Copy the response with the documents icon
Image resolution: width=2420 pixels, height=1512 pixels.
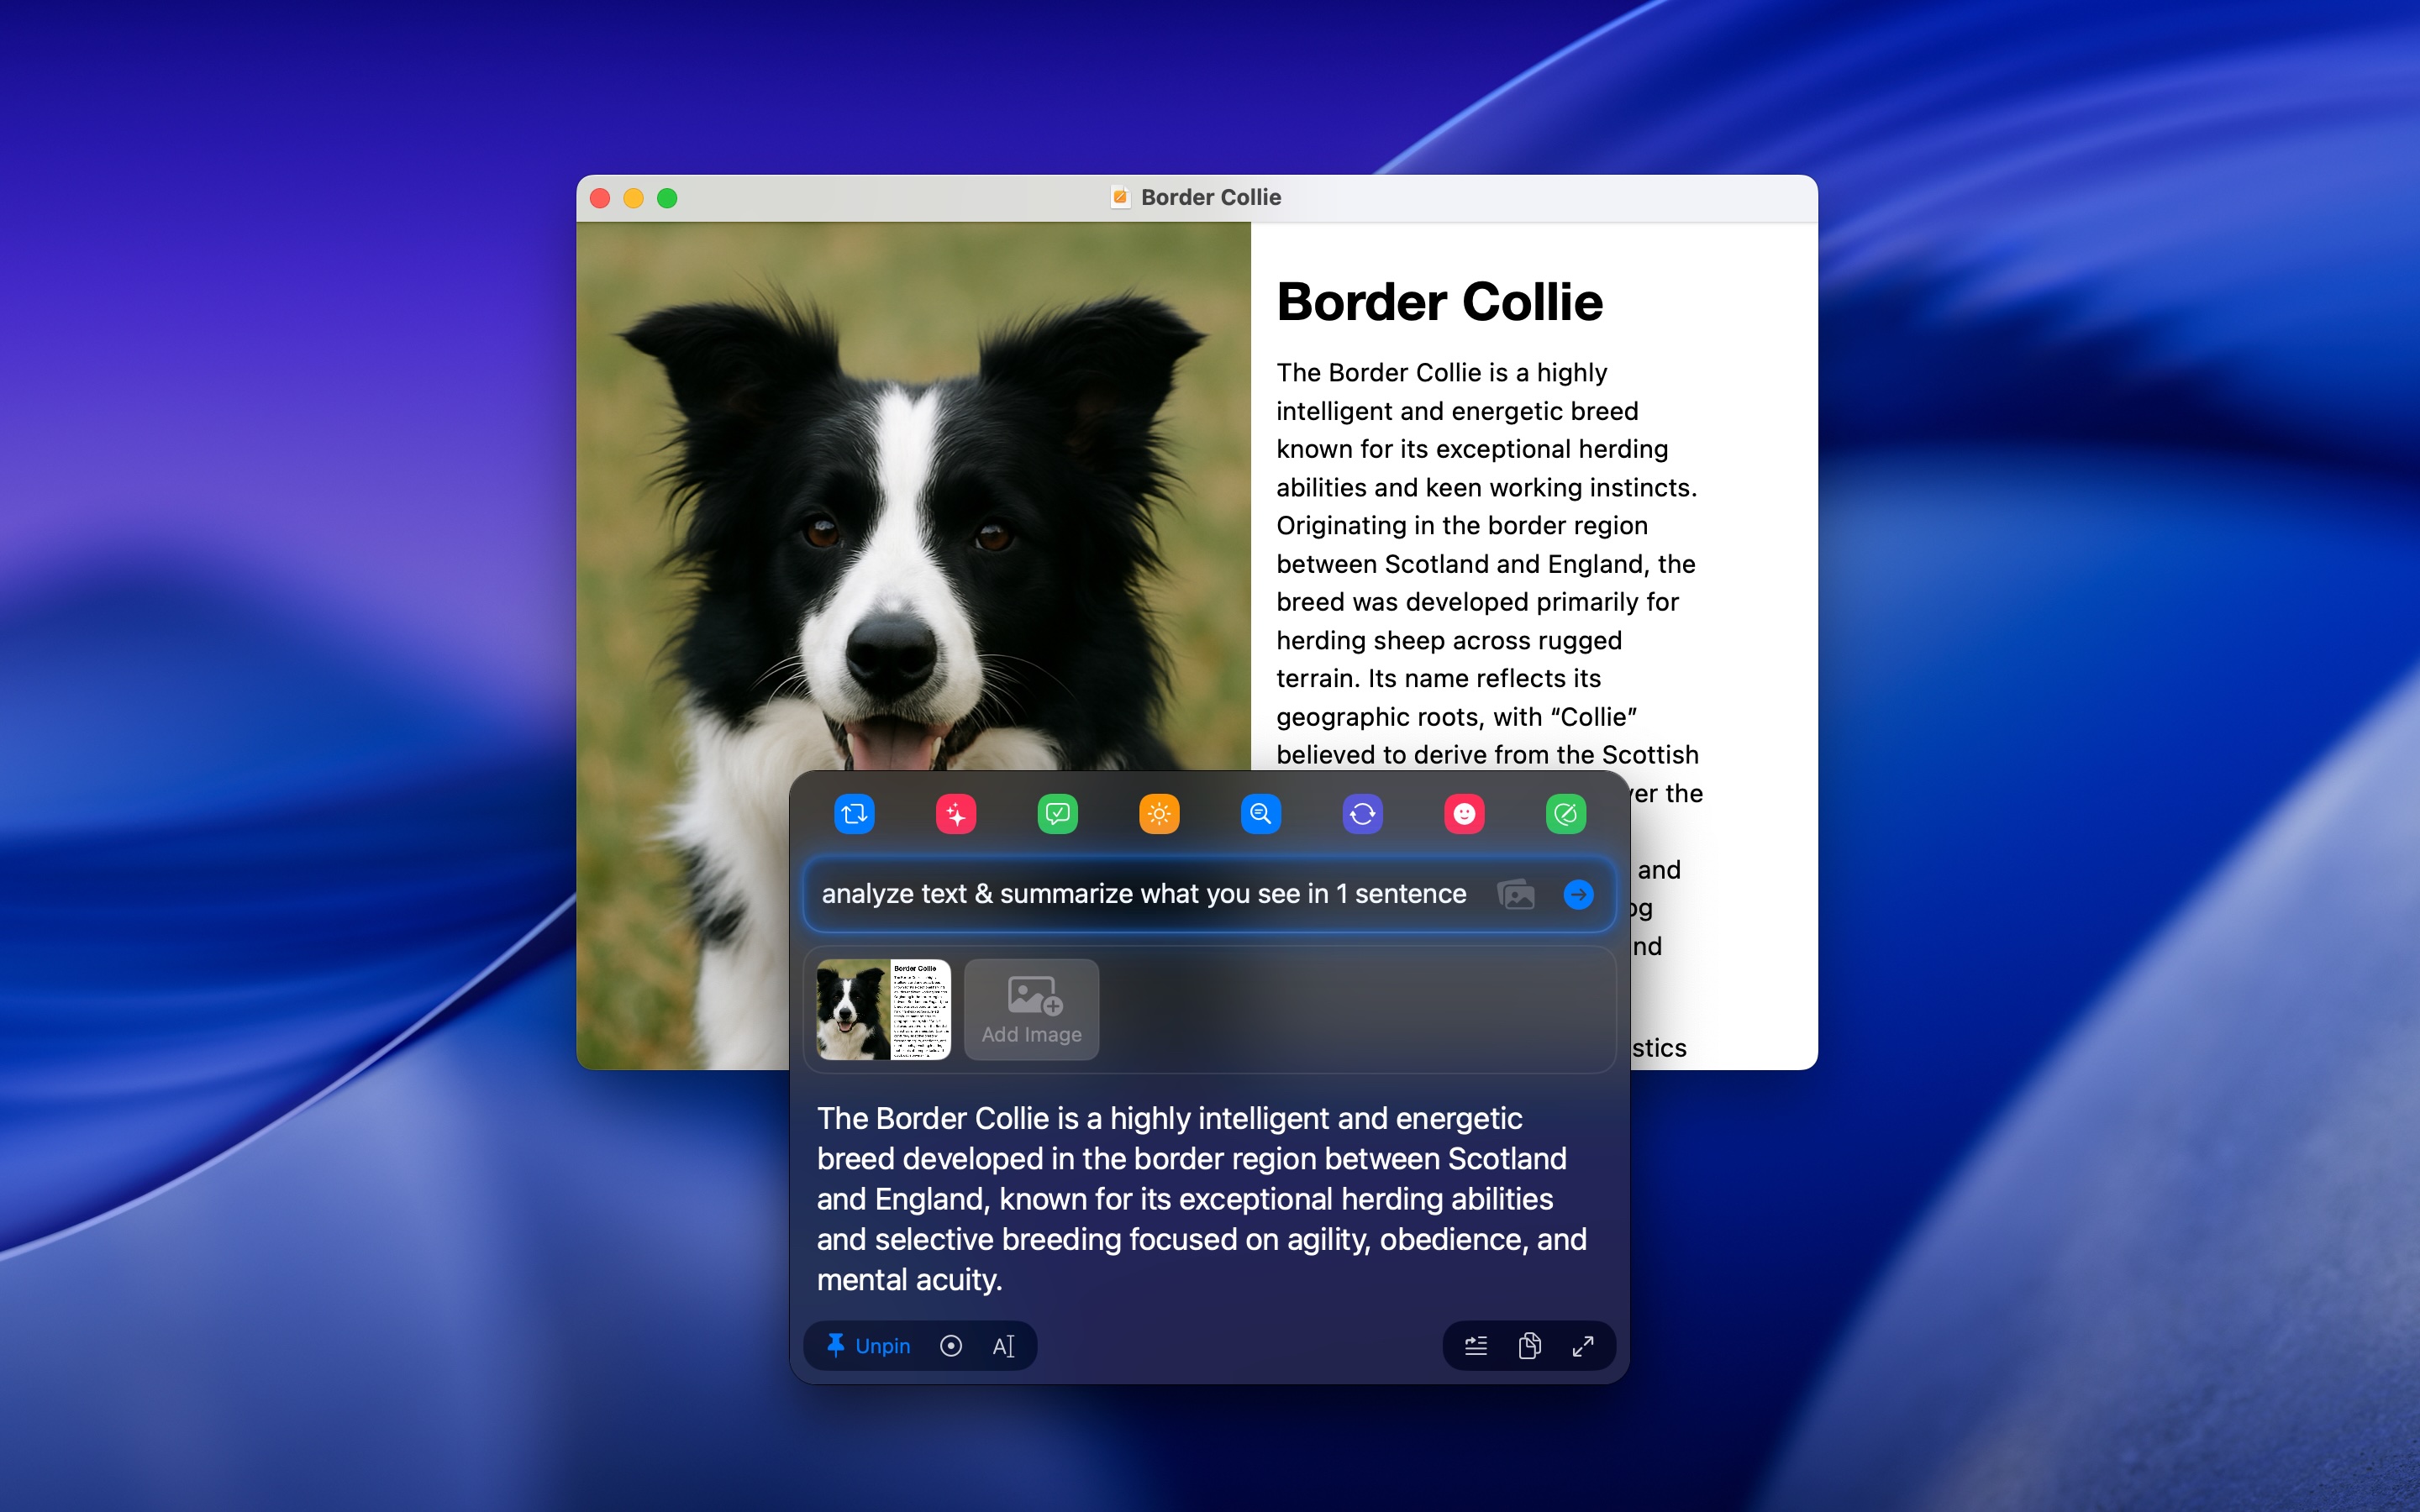(x=1529, y=1346)
